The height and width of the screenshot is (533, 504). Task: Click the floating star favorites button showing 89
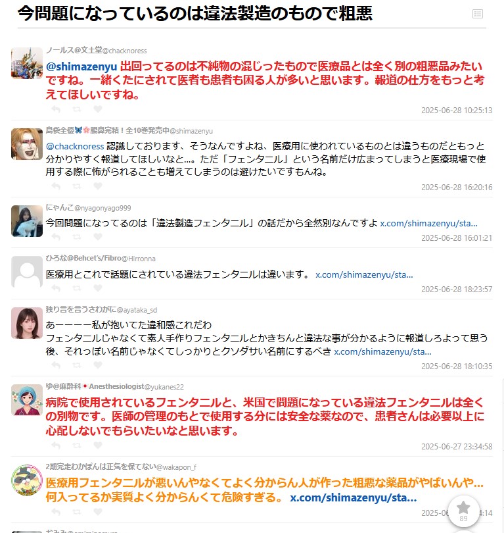pyautogui.click(x=463, y=511)
